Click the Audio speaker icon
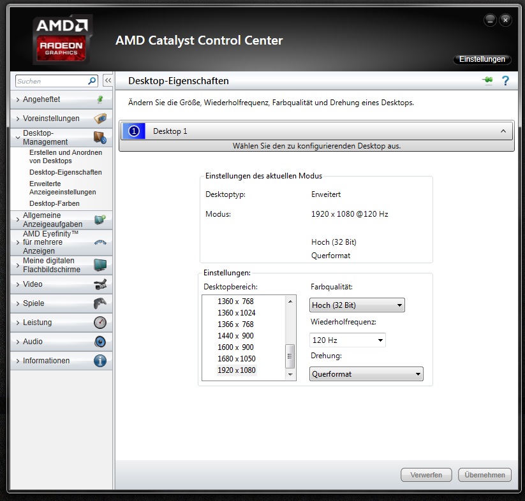525x501 pixels. click(x=100, y=342)
